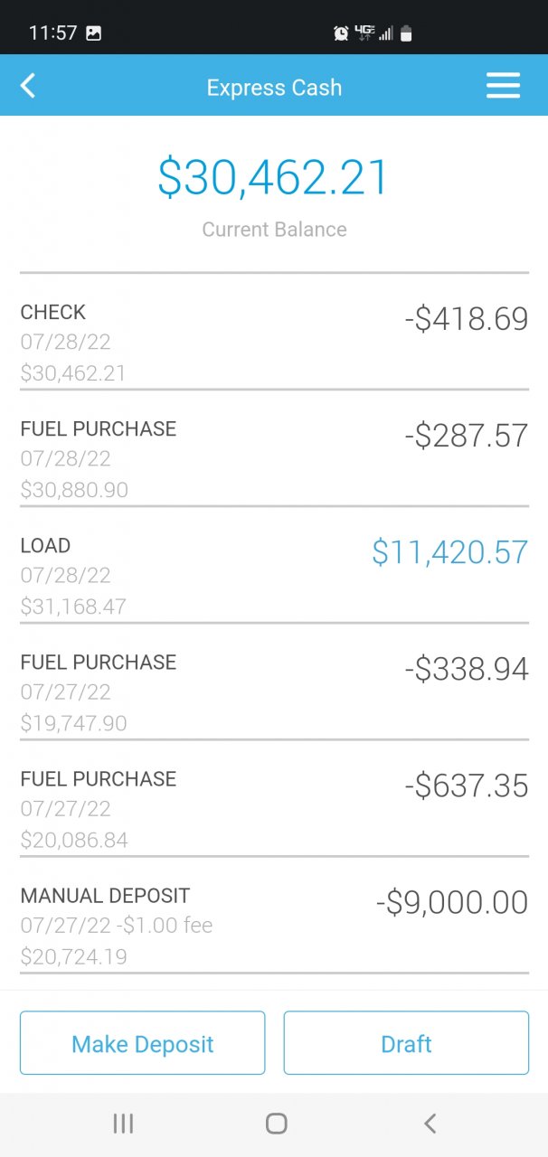Tap the Make Deposit button
The image size is (548, 1157).
[143, 1043]
